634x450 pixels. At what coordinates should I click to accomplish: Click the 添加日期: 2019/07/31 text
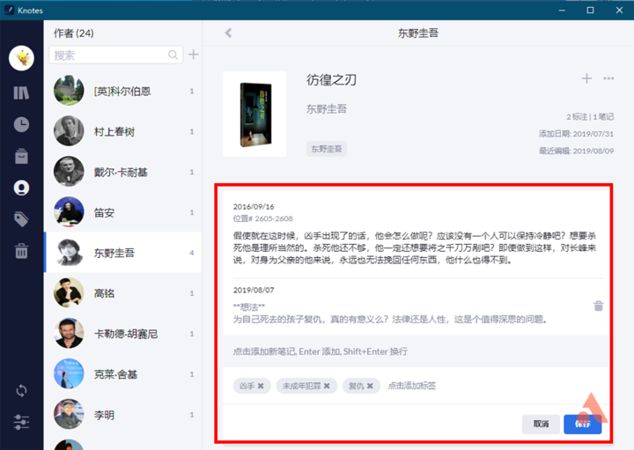(576, 134)
